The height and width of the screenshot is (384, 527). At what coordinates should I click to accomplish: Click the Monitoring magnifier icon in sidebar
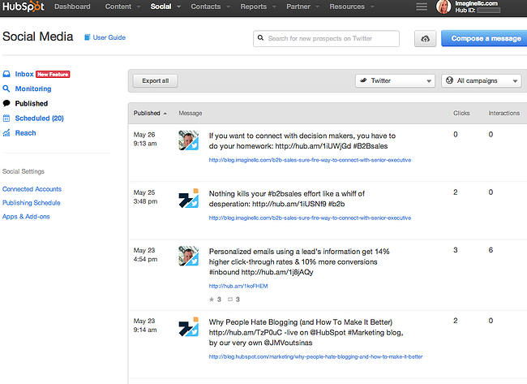click(6, 88)
